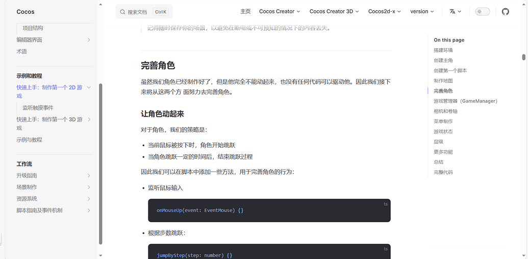528x259 pixels.
Task: Open the GitHub repository icon
Action: 506,11
